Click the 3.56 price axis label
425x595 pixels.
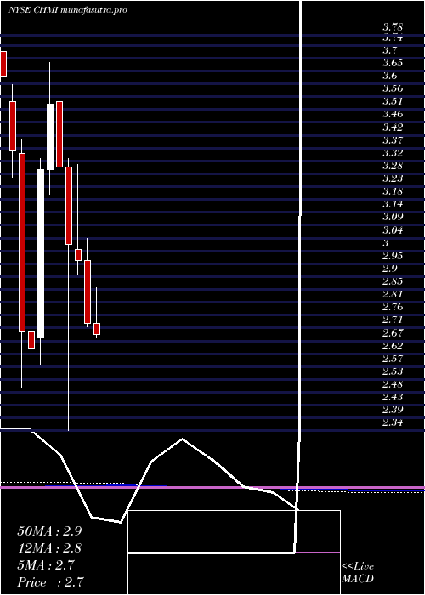[393, 88]
